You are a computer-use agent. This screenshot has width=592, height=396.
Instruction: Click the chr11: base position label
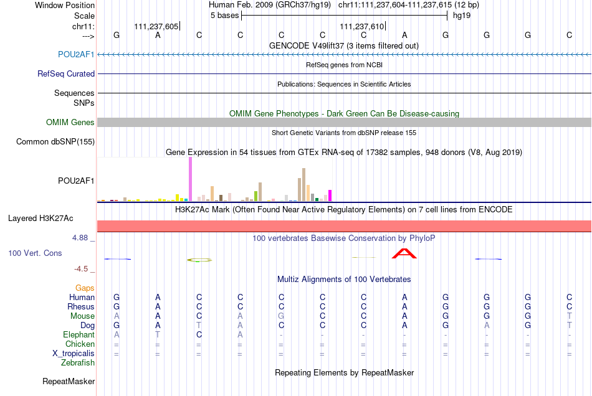coord(83,26)
